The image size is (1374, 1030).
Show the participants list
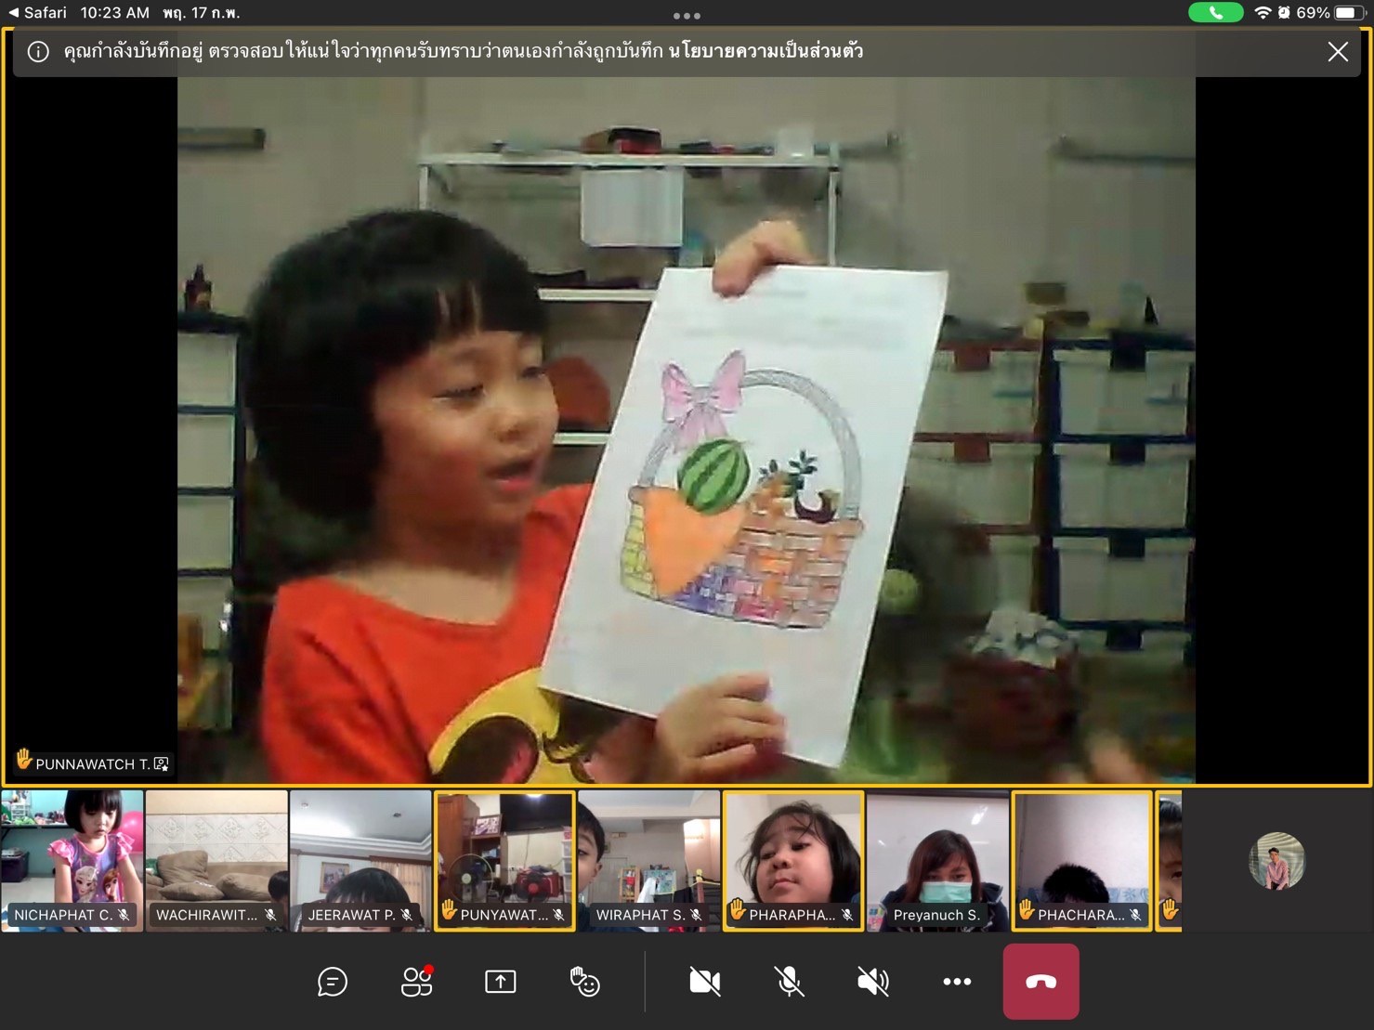click(x=416, y=982)
